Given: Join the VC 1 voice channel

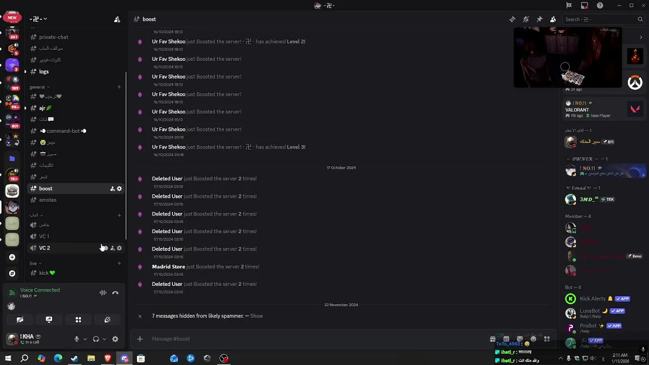Looking at the screenshot, I should pyautogui.click(x=75, y=236).
